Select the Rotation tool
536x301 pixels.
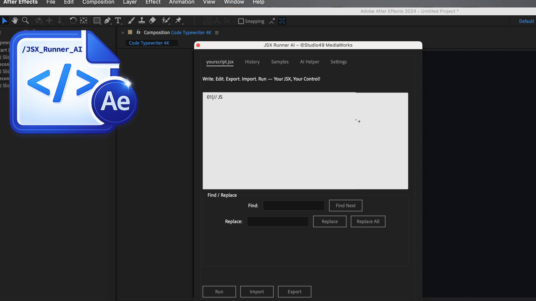tap(73, 21)
